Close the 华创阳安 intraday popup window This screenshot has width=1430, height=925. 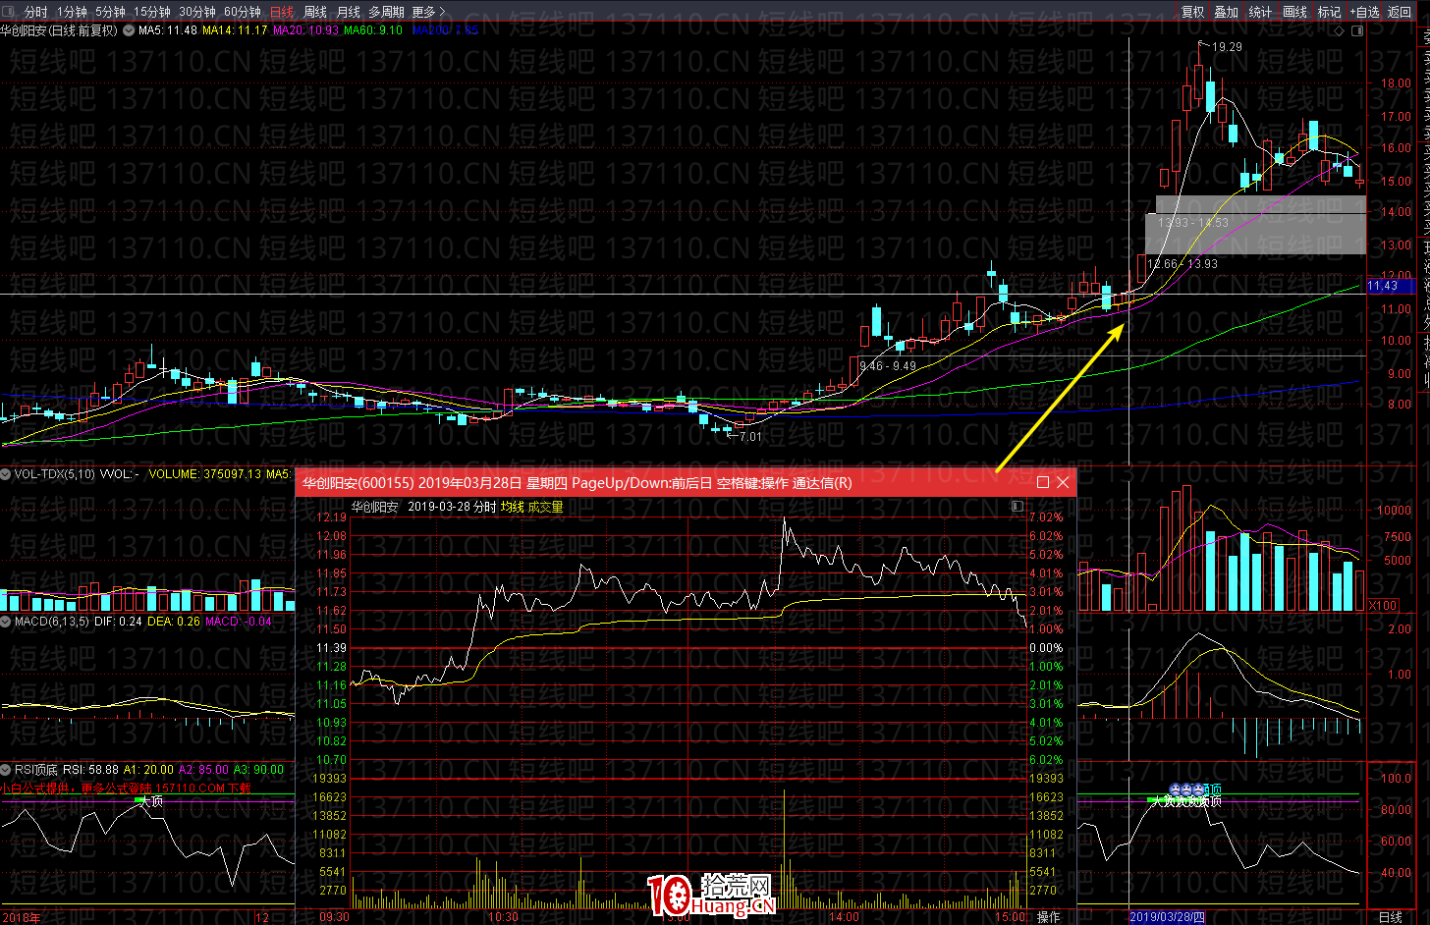[x=1063, y=482]
